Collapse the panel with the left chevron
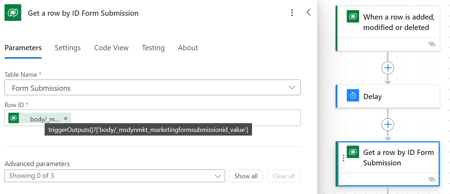The height and width of the screenshot is (194, 450). point(308,13)
